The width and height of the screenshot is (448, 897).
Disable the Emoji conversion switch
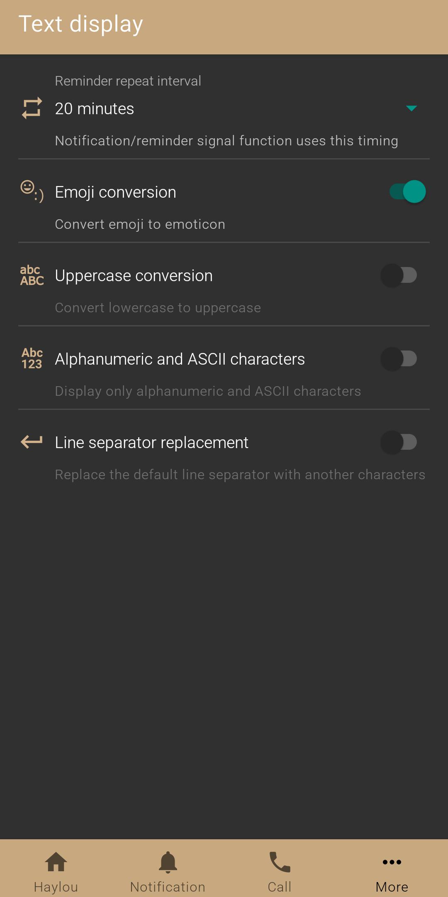click(x=407, y=191)
